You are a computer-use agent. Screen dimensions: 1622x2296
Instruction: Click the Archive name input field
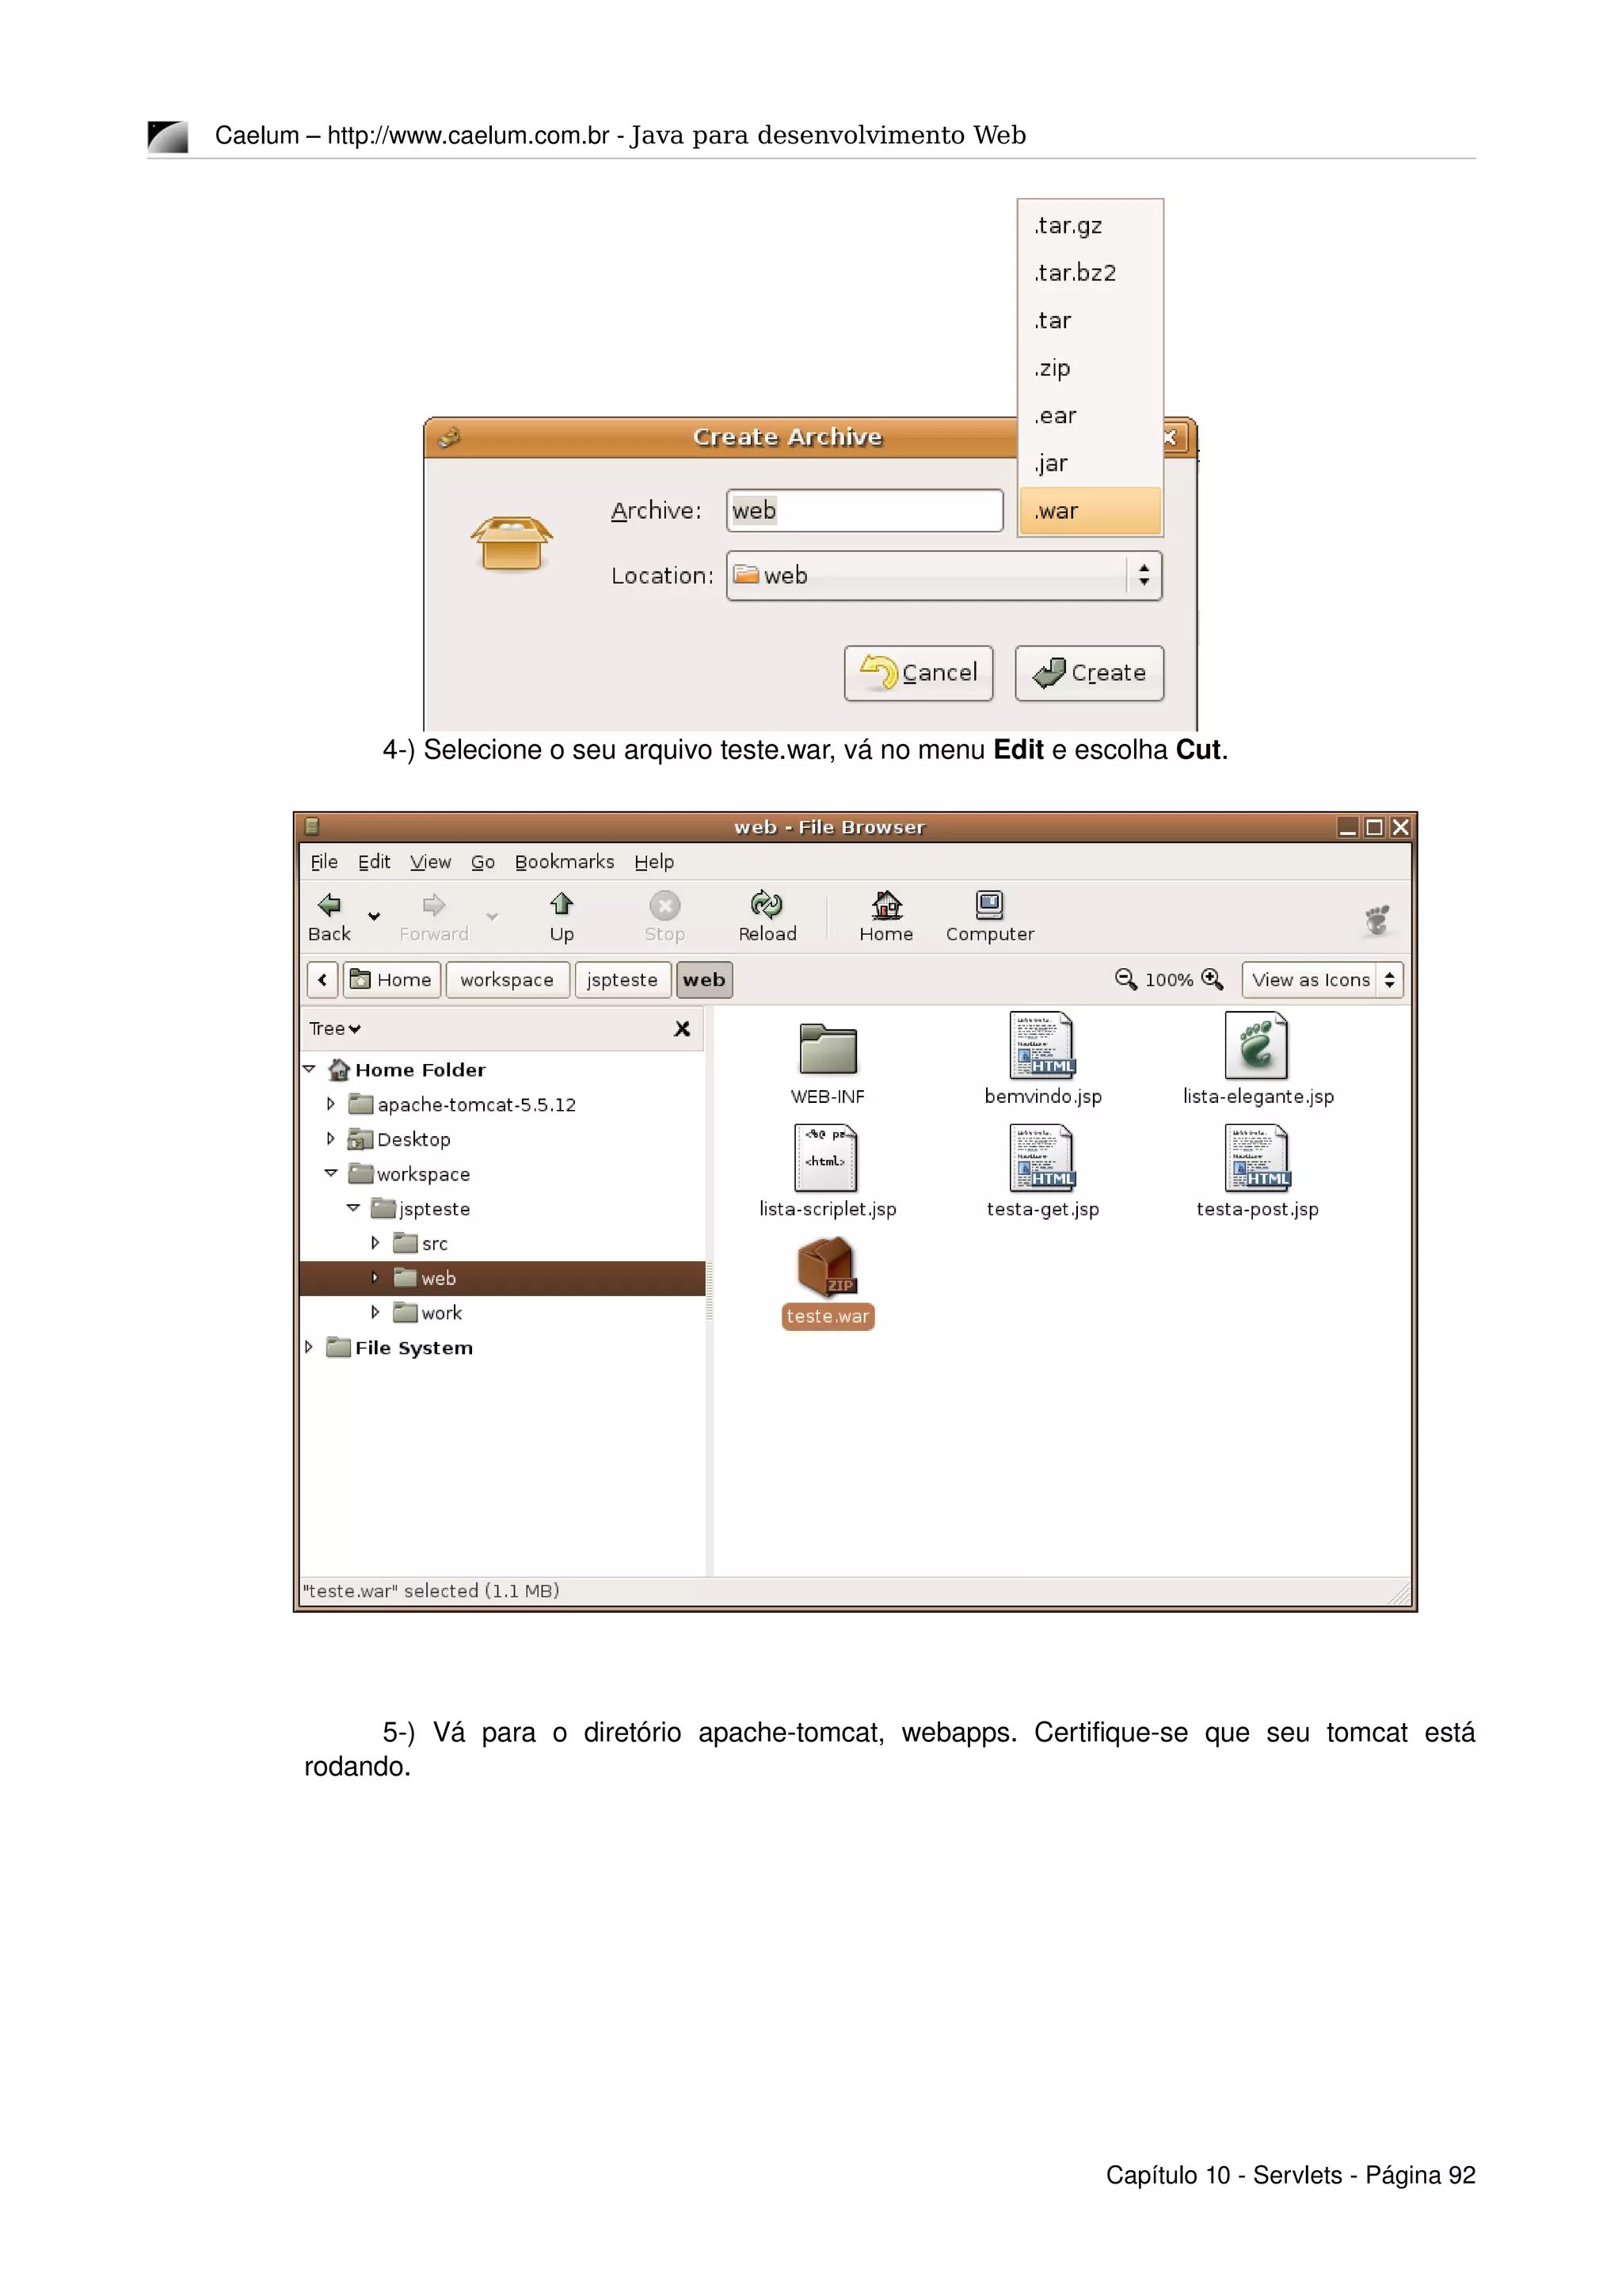865,511
